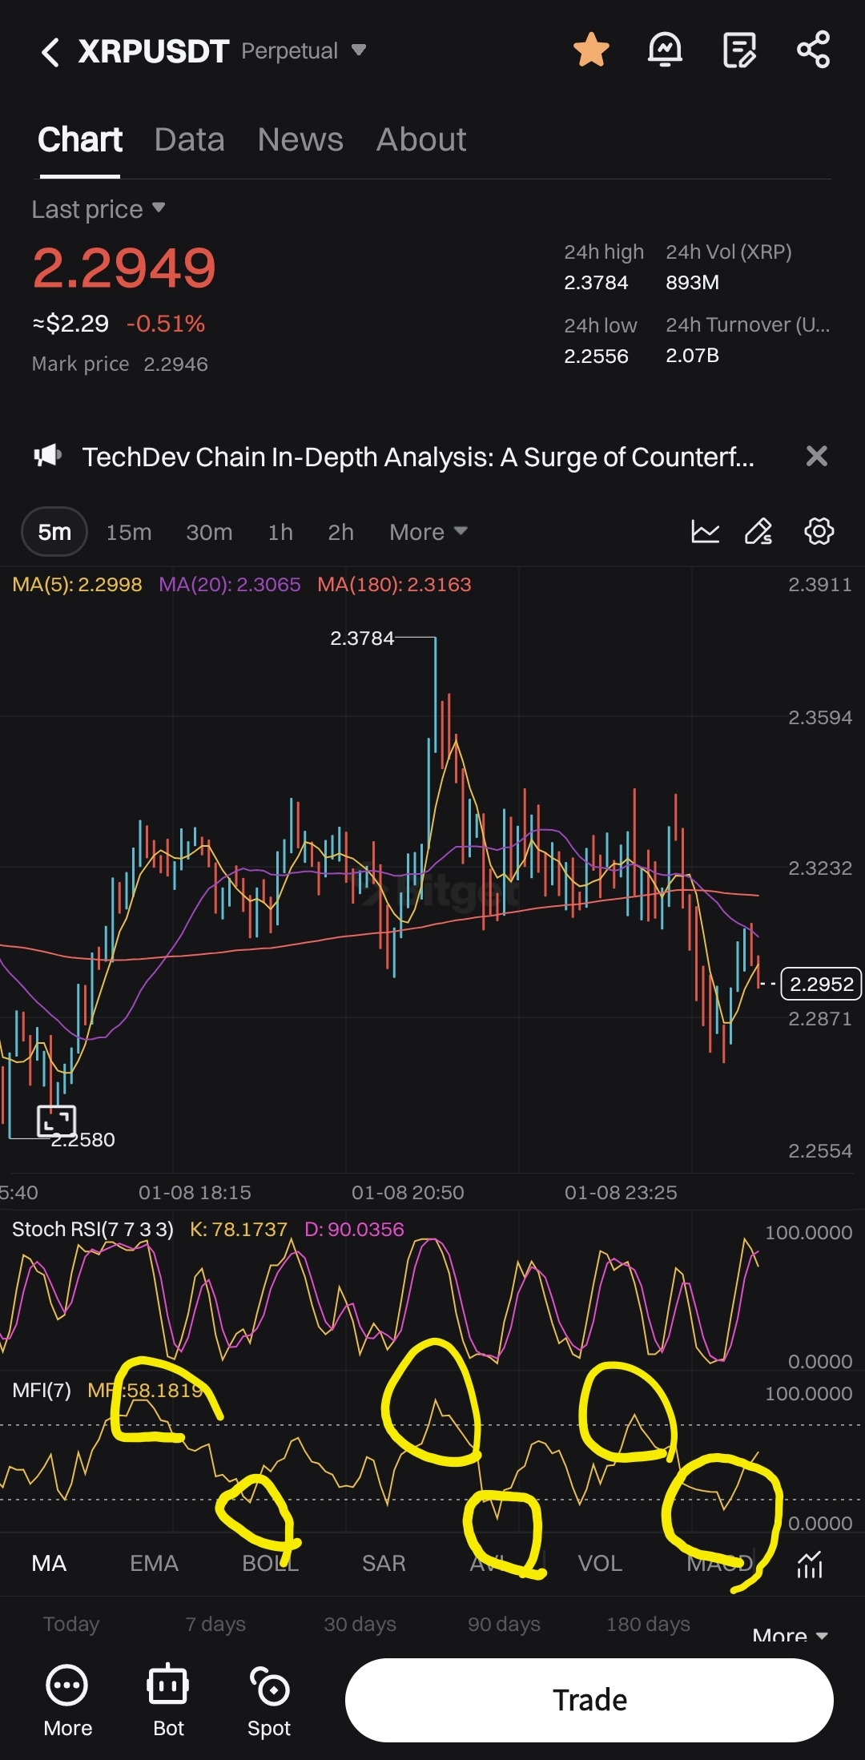Select the 2h timeframe
865x1760 pixels.
340,532
